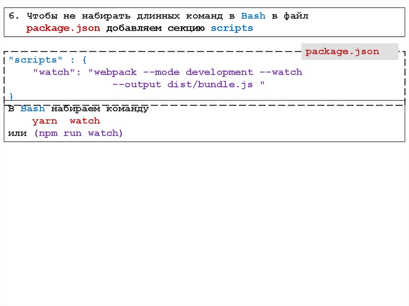
Task: Click the red package.json text in the heading
Action: click(x=63, y=28)
